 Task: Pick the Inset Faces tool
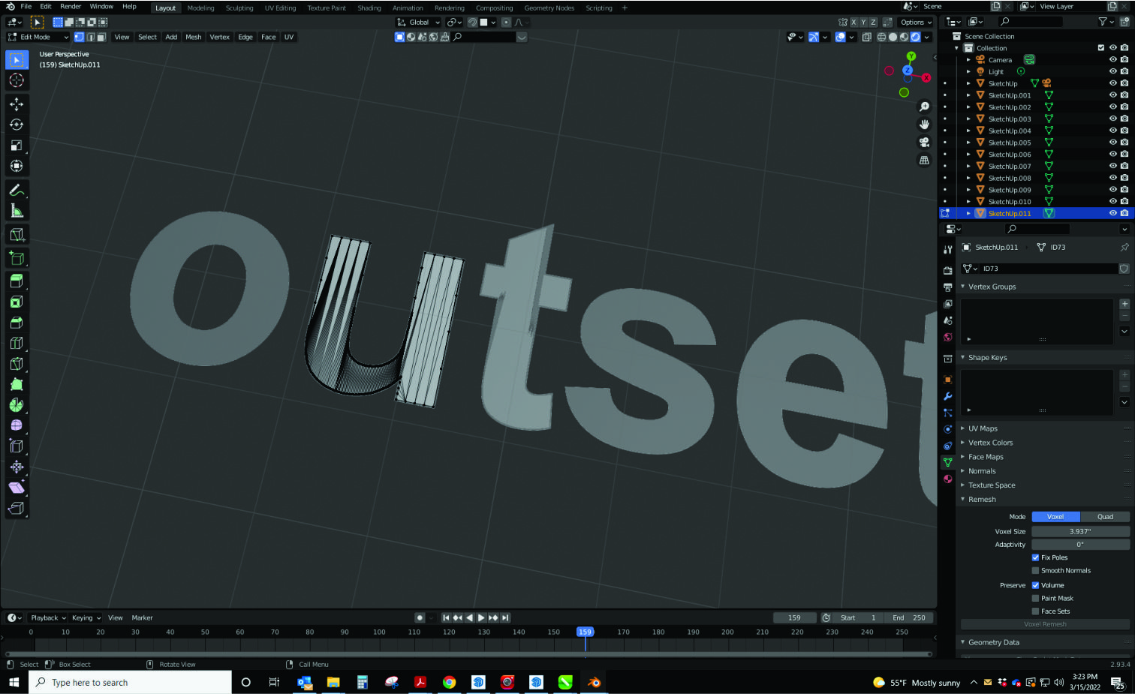(17, 302)
